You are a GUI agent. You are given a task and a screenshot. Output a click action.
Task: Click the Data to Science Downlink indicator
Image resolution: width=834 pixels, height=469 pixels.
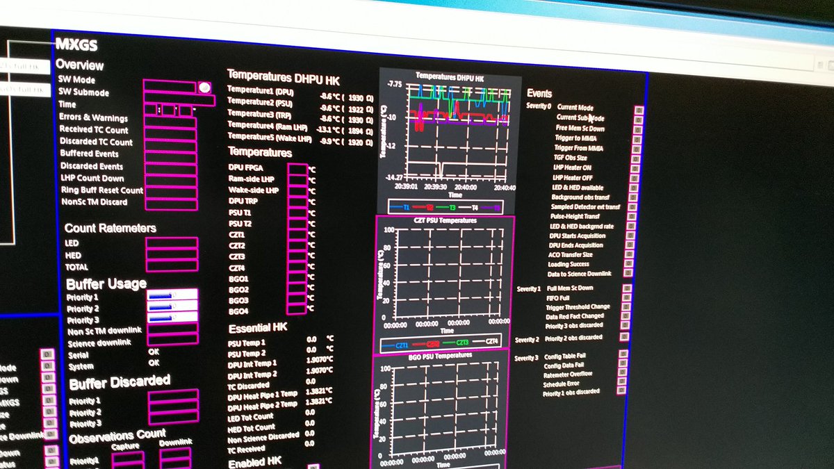628,273
